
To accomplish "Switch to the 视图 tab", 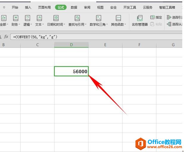I will [x=100, y=7].
